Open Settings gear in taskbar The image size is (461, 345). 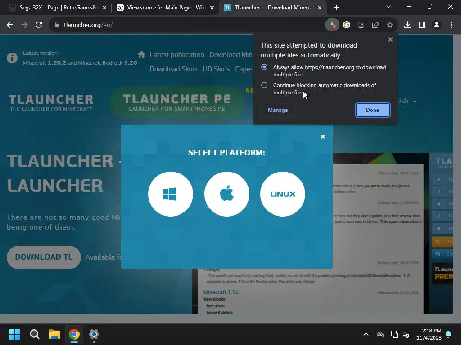(x=94, y=334)
